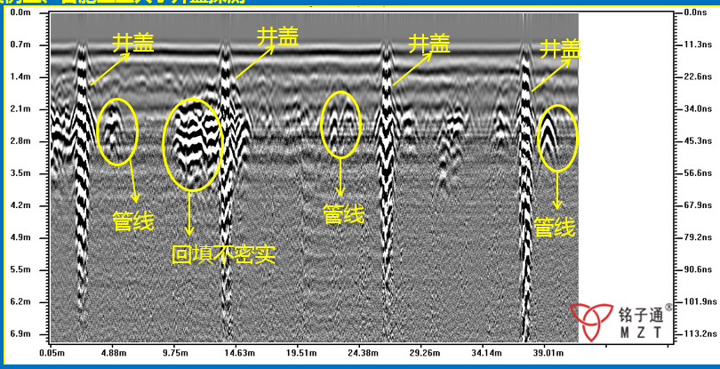
Task: Click the 井盖 label near 29.26m
Action: 428,44
